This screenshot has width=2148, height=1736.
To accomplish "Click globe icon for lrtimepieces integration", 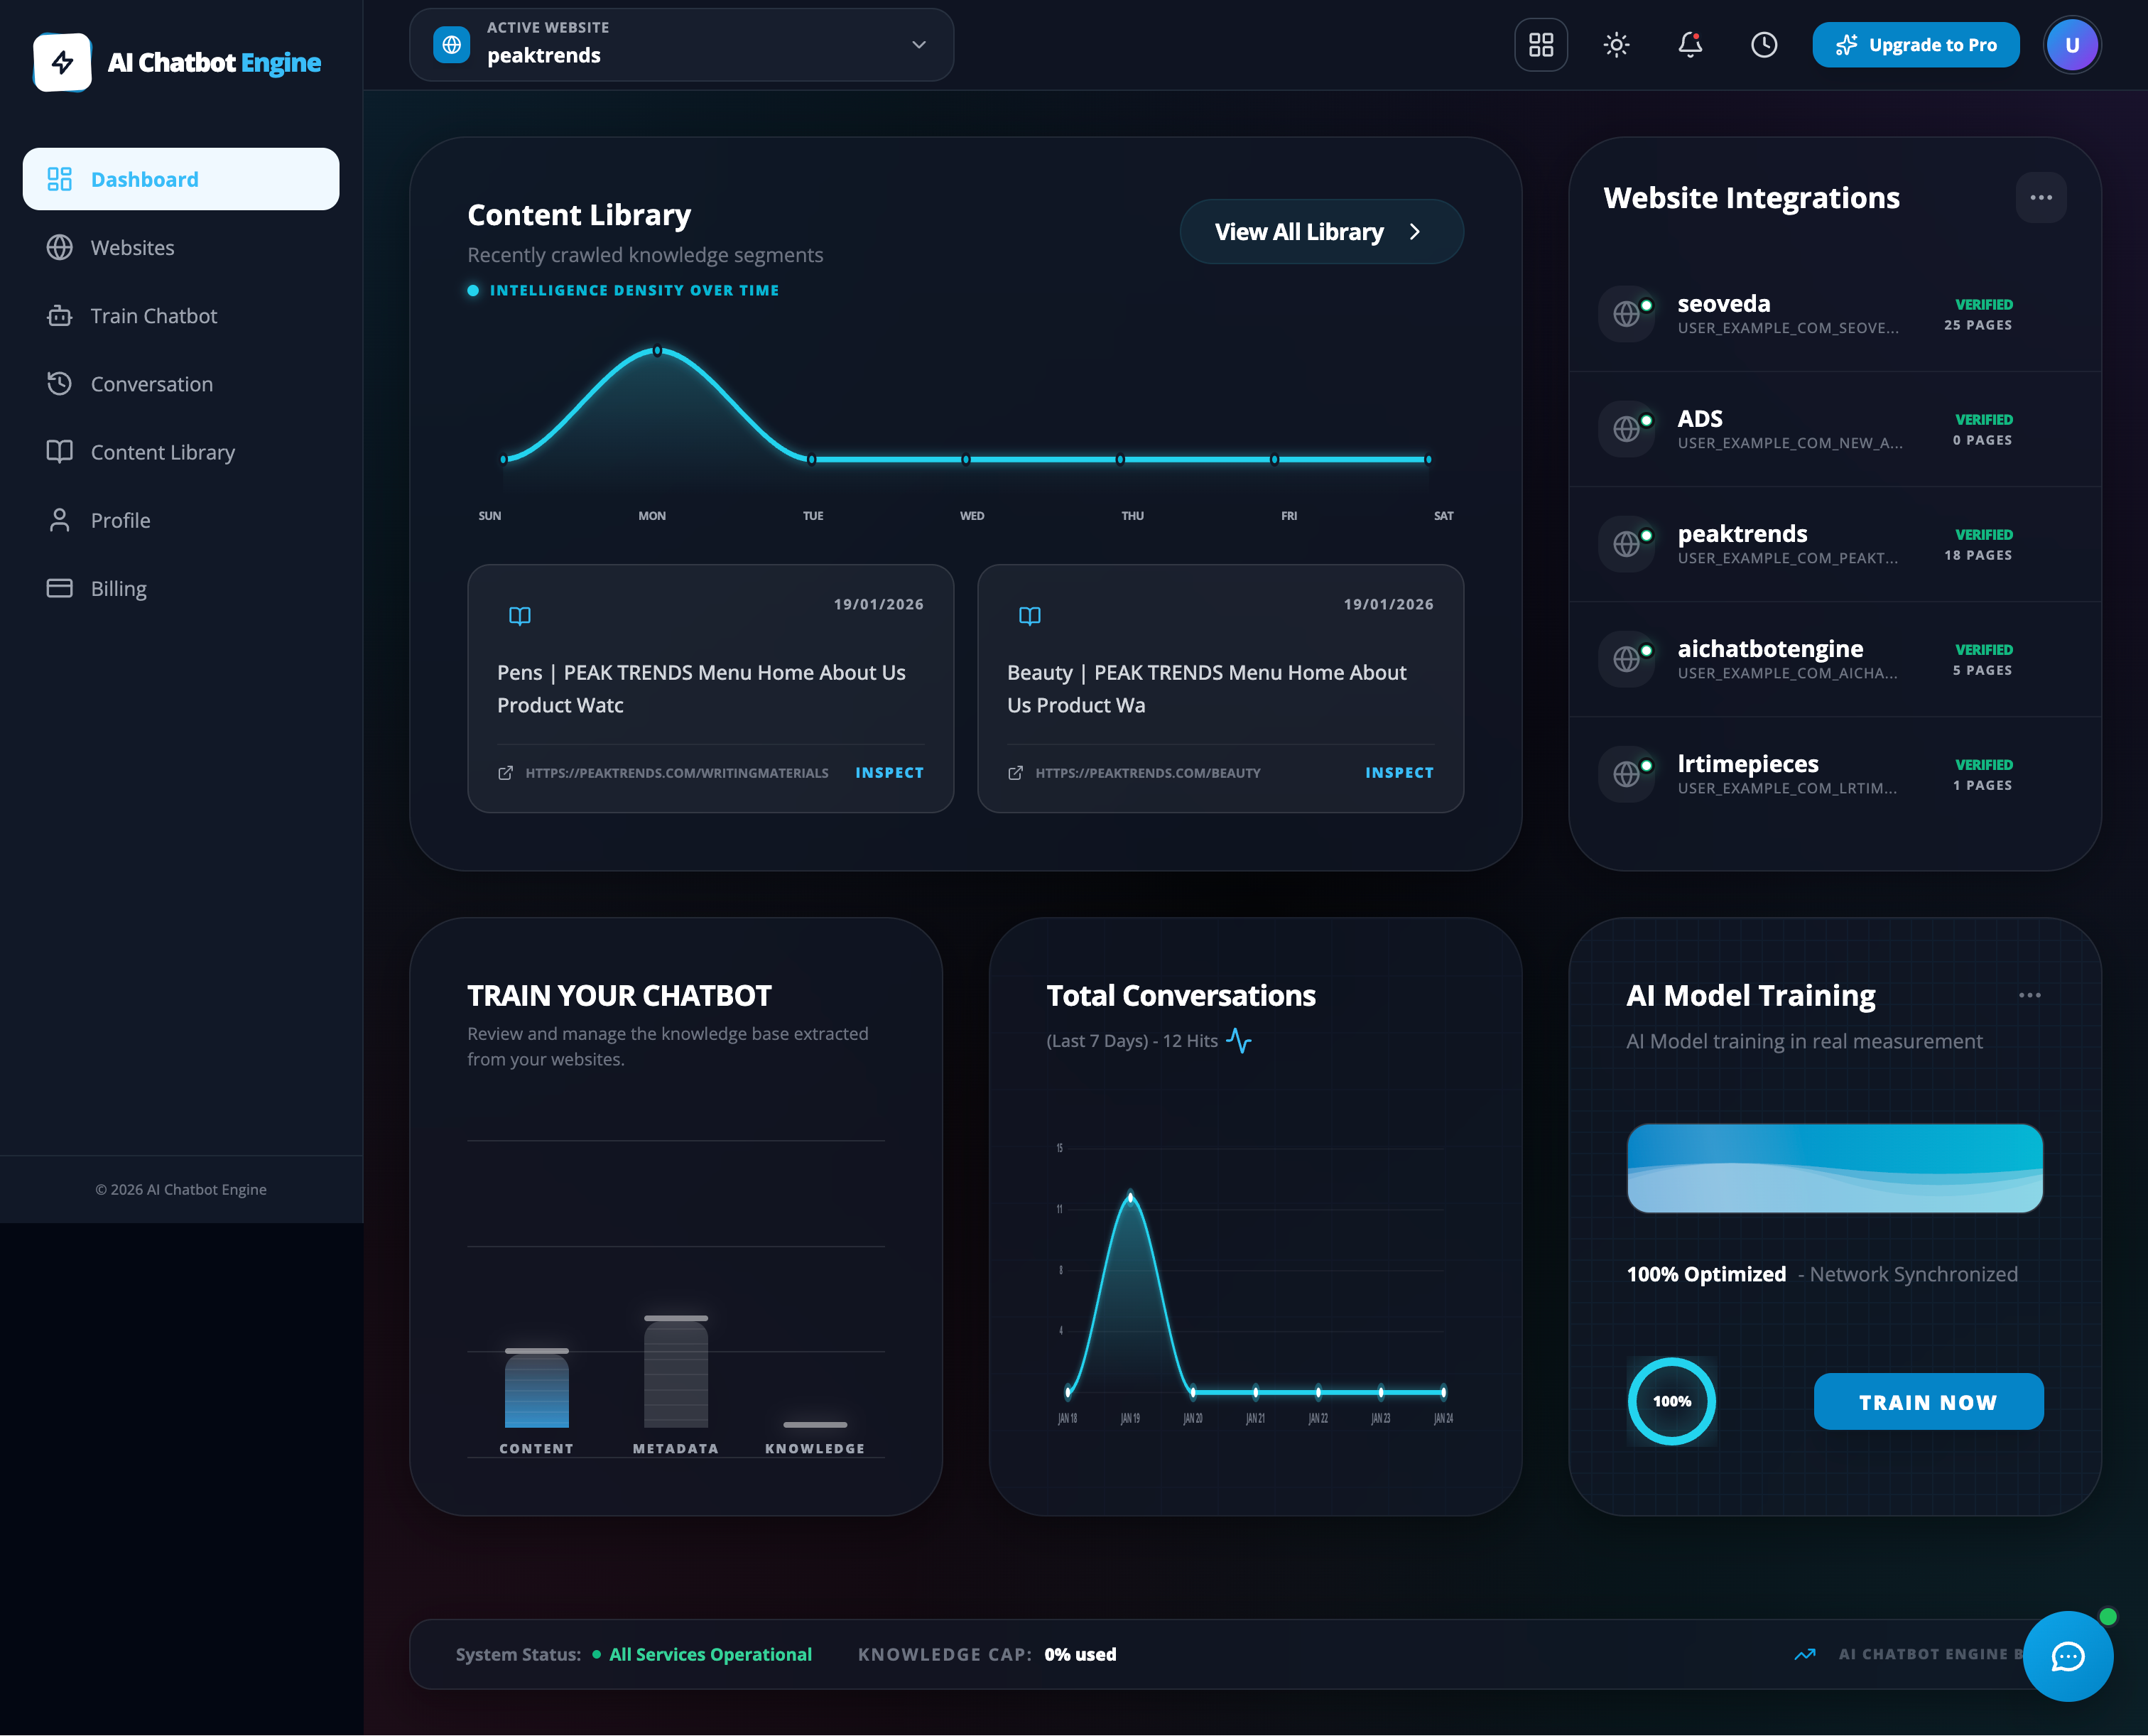I will (1627, 774).
